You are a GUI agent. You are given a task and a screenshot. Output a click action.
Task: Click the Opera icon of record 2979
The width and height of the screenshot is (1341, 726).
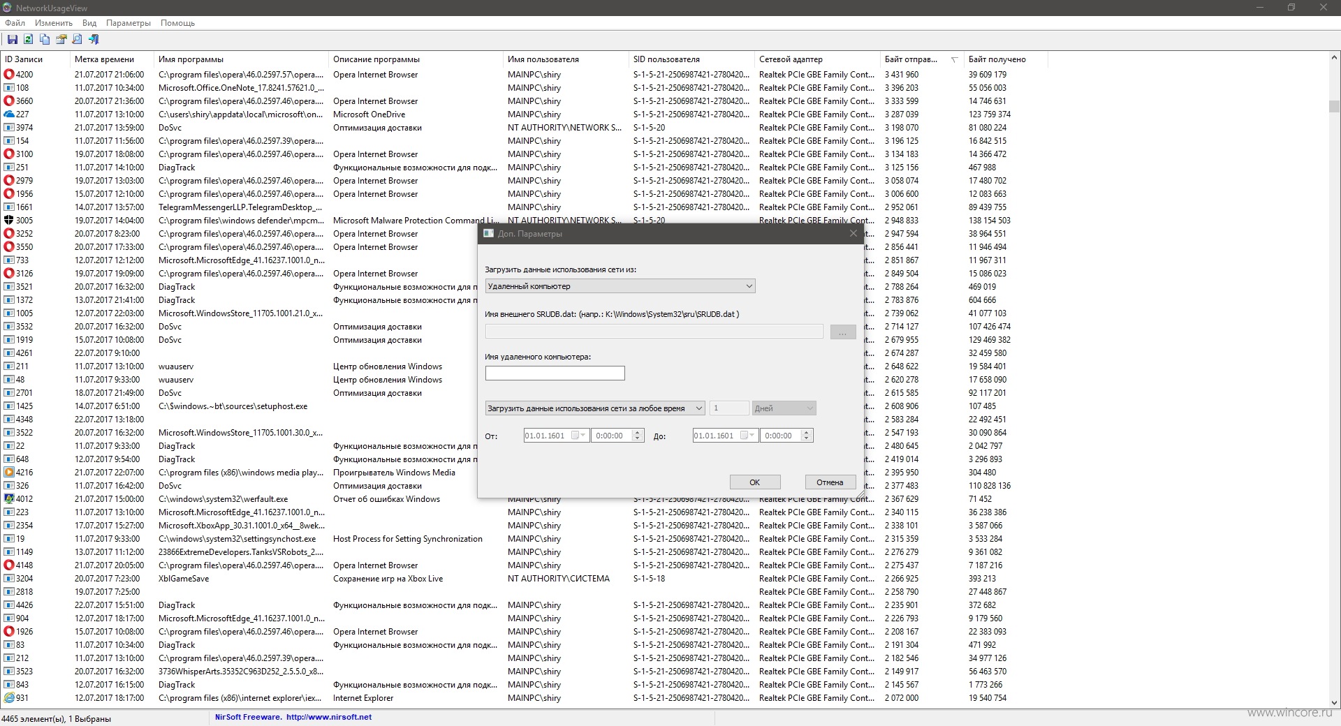coord(9,180)
